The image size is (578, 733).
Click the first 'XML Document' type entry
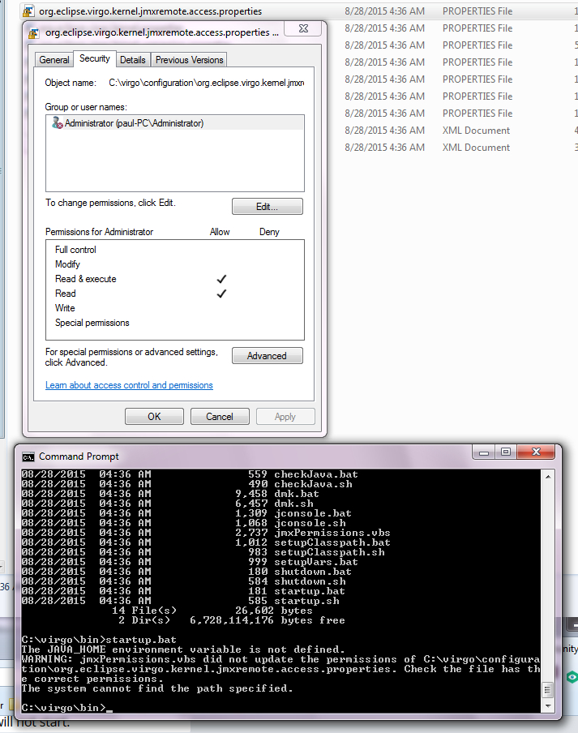point(476,131)
